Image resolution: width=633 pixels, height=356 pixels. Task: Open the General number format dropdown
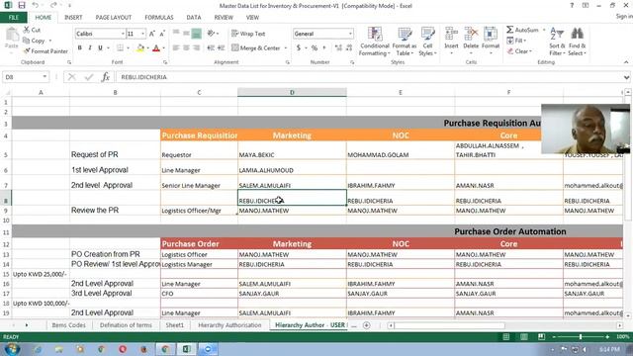(350, 34)
